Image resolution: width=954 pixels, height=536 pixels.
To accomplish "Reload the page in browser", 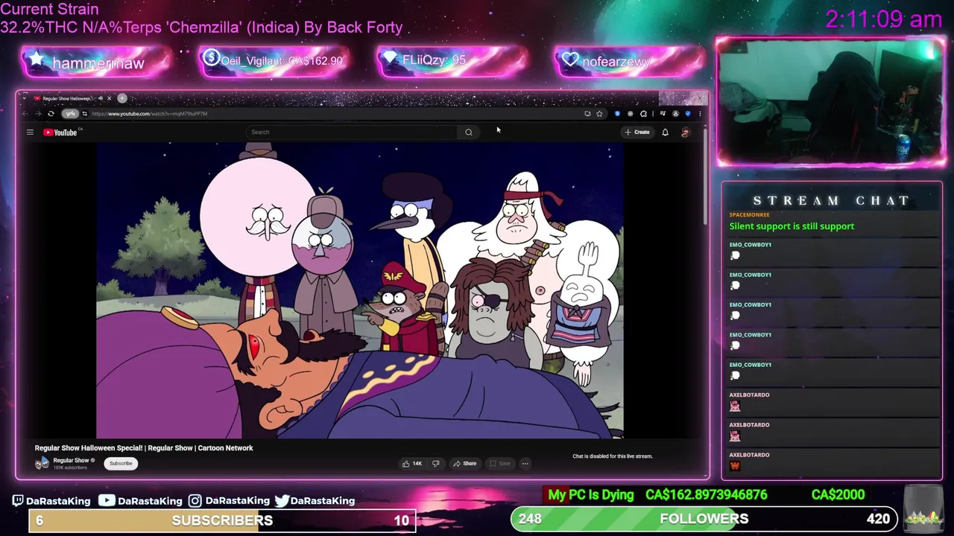I will pyautogui.click(x=51, y=114).
